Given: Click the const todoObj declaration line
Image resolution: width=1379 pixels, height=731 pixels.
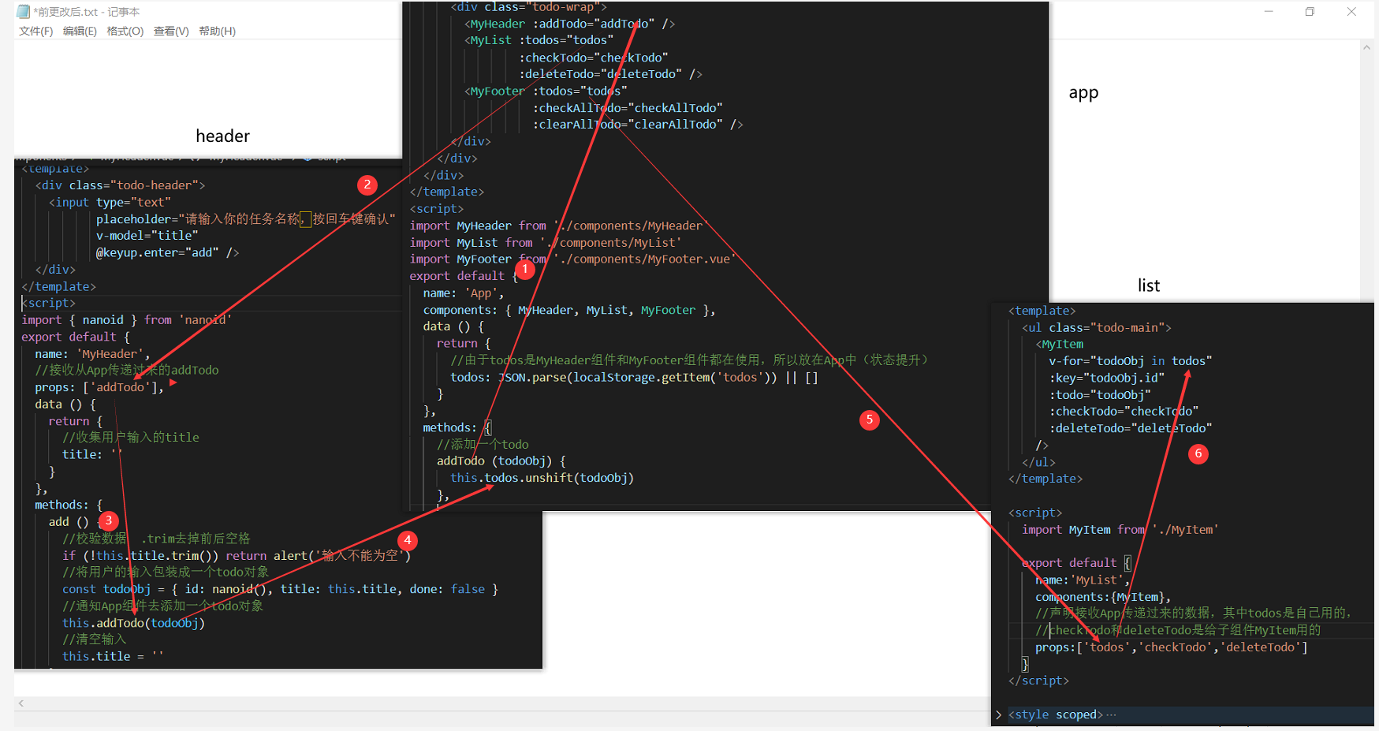Looking at the screenshot, I should pyautogui.click(x=280, y=589).
